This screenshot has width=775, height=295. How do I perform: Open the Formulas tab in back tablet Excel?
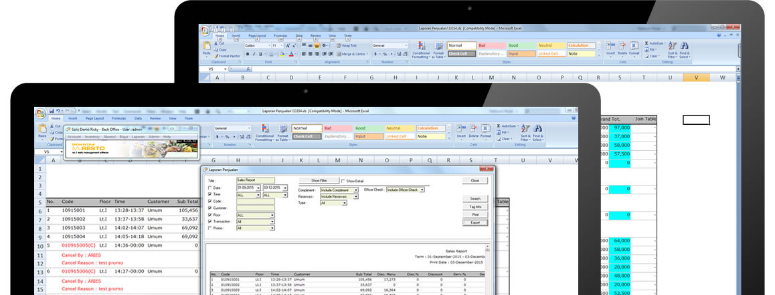click(x=280, y=35)
